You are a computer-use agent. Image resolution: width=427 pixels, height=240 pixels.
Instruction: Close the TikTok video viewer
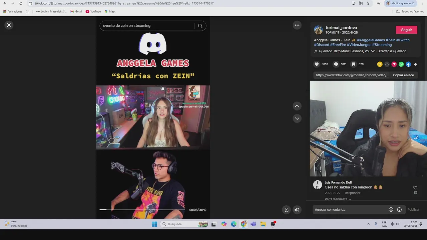click(x=9, y=25)
